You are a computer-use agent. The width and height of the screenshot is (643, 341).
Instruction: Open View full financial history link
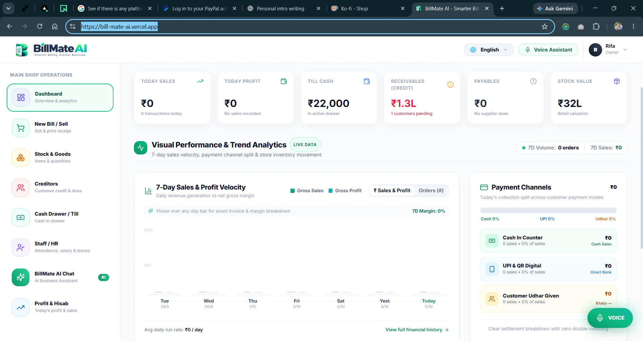[417, 330]
